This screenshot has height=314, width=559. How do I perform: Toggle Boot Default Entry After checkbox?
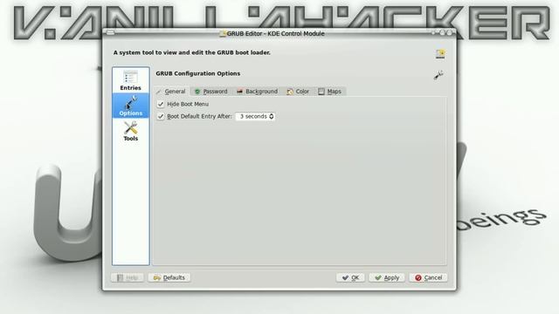point(161,116)
